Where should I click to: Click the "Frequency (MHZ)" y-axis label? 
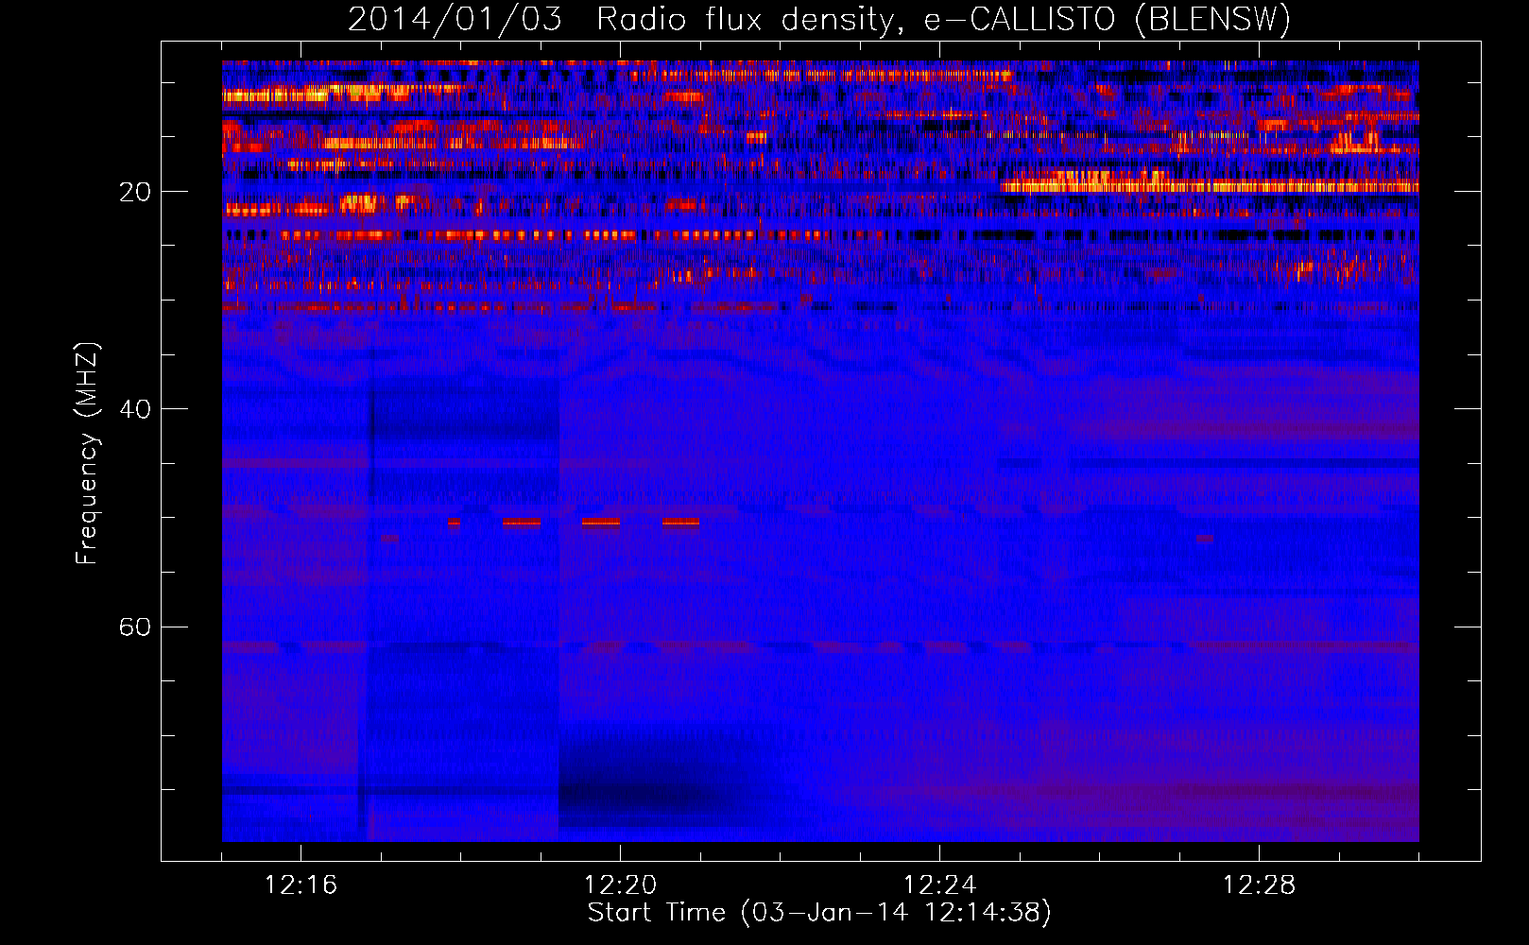tap(87, 454)
